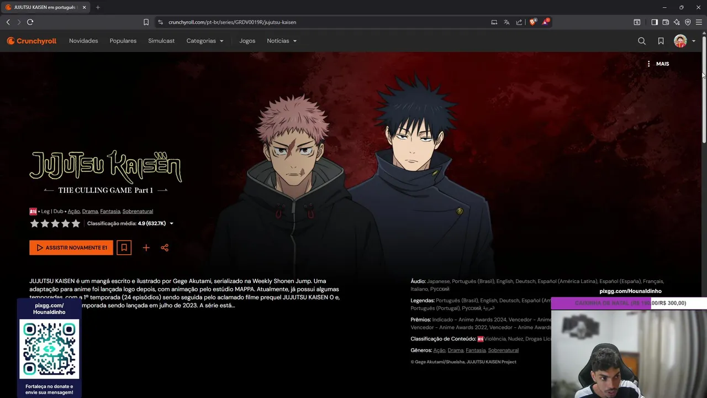Rate the series with the third star
The width and height of the screenshot is (707, 398).
(55, 223)
